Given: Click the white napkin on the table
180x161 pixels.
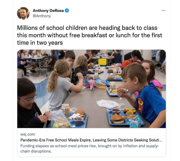Looking at the screenshot, I should [107, 104].
